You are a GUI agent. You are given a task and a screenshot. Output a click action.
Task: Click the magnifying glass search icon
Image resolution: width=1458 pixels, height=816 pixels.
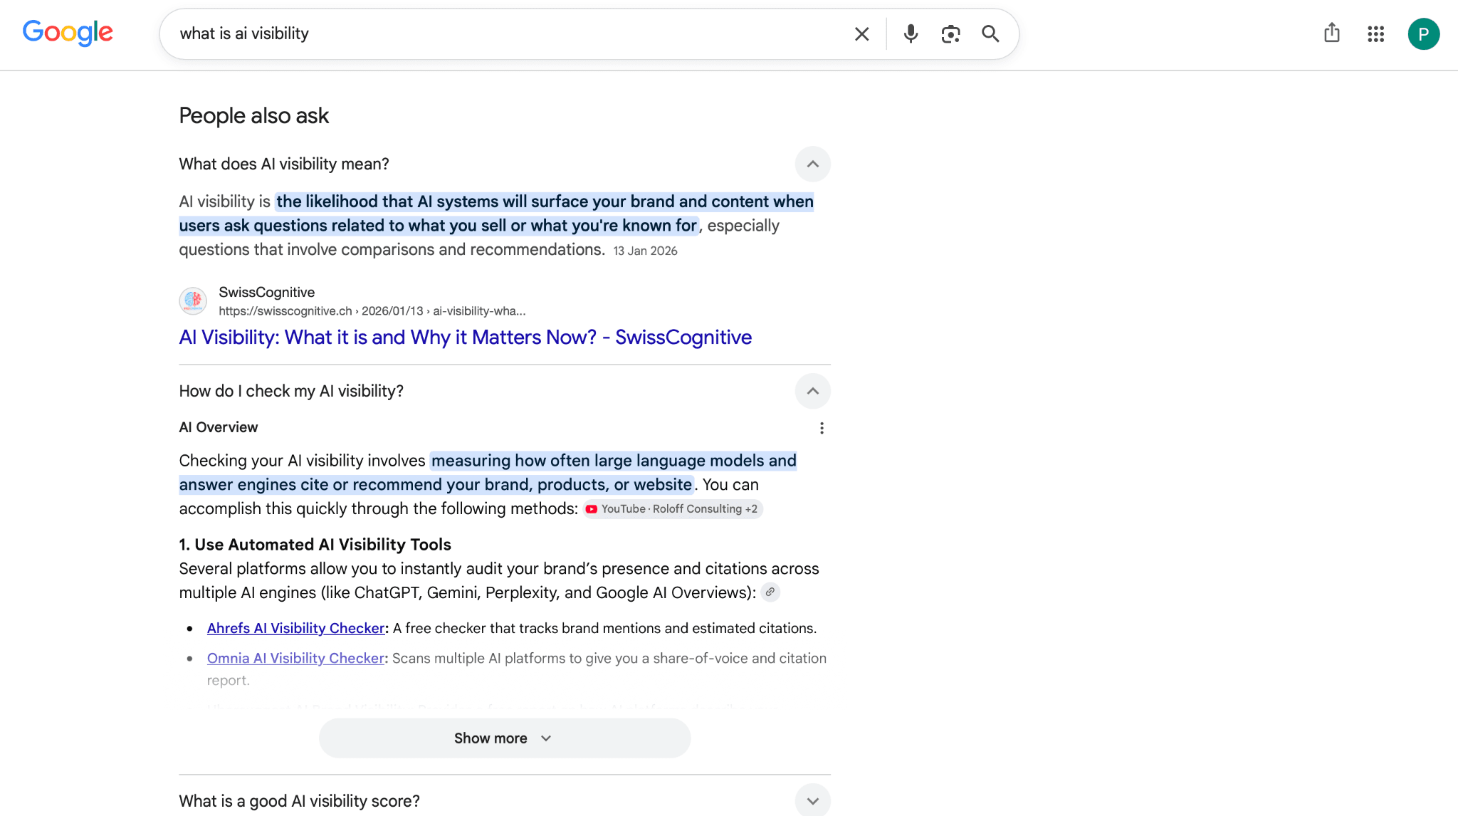990,33
